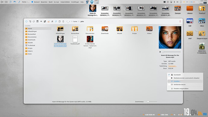This screenshot has height=117, width=208.
Task: Open the Bestand menu
Action: [37, 2]
